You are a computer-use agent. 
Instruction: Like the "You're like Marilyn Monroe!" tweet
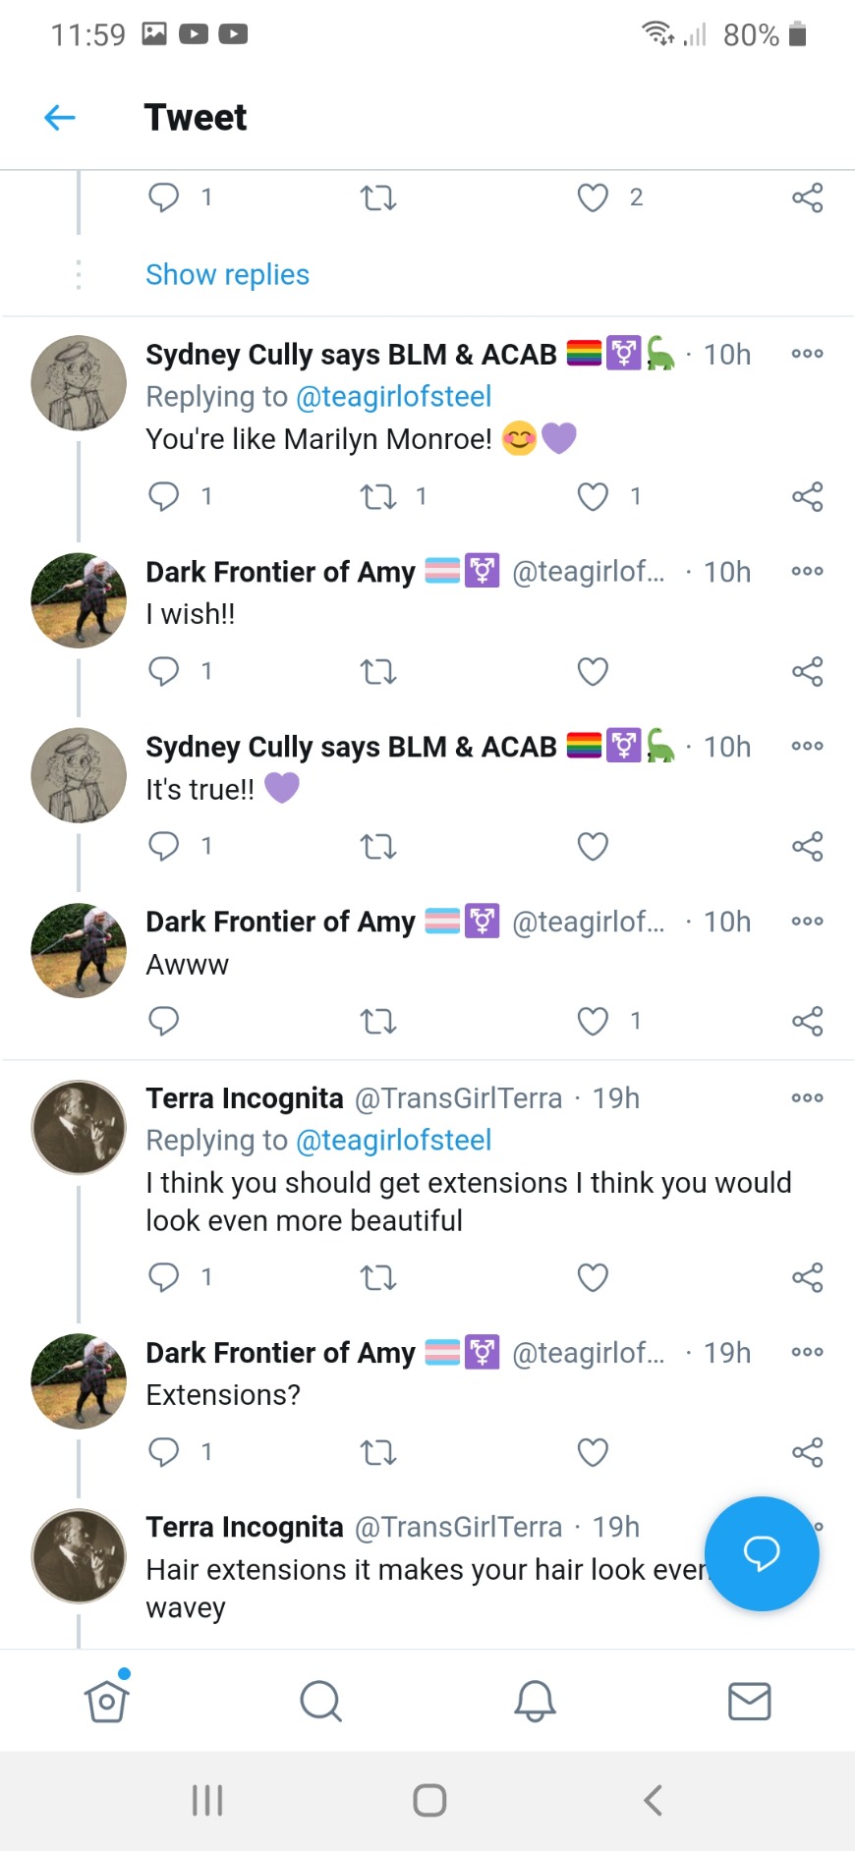pyautogui.click(x=593, y=497)
